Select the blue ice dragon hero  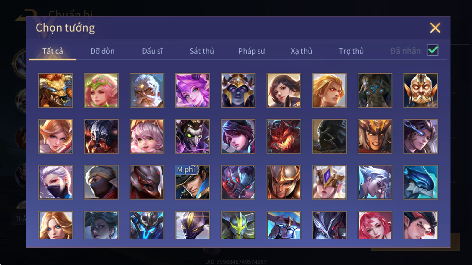click(x=421, y=182)
